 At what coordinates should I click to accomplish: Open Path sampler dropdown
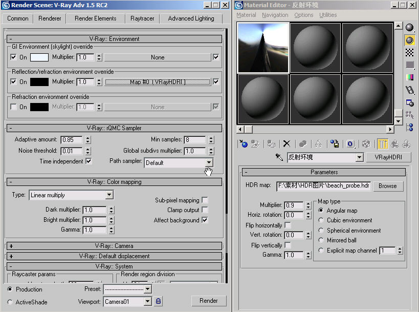[x=208, y=162]
